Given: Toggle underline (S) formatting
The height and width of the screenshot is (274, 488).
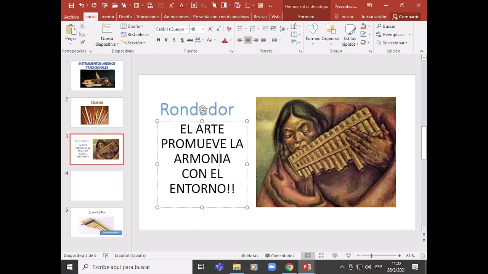Looking at the screenshot, I should (174, 40).
